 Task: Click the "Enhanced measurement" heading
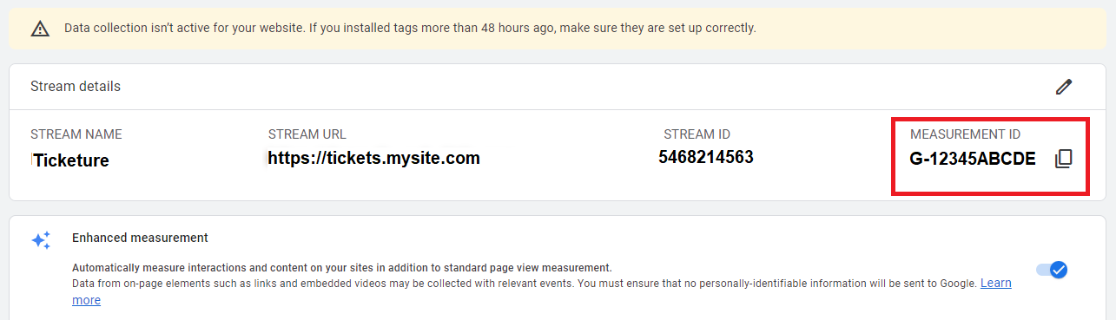140,238
